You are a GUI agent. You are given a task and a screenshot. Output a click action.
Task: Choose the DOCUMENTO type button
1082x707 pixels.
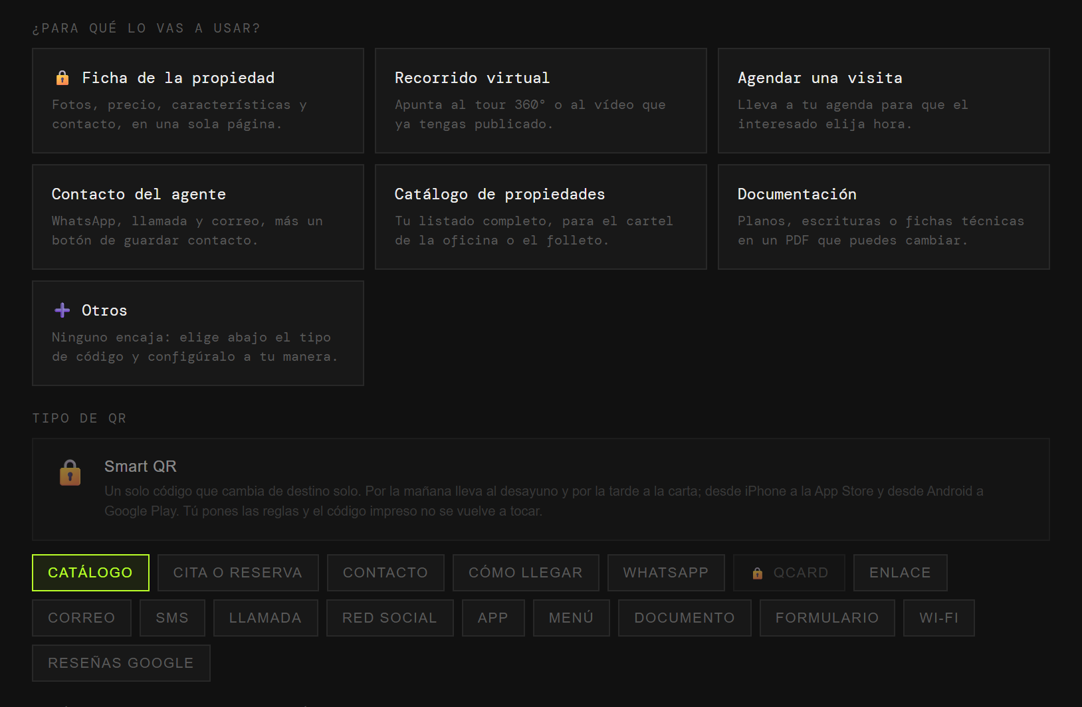click(x=685, y=618)
